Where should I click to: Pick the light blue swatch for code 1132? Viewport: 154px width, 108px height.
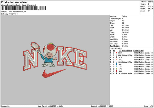(117, 66)
